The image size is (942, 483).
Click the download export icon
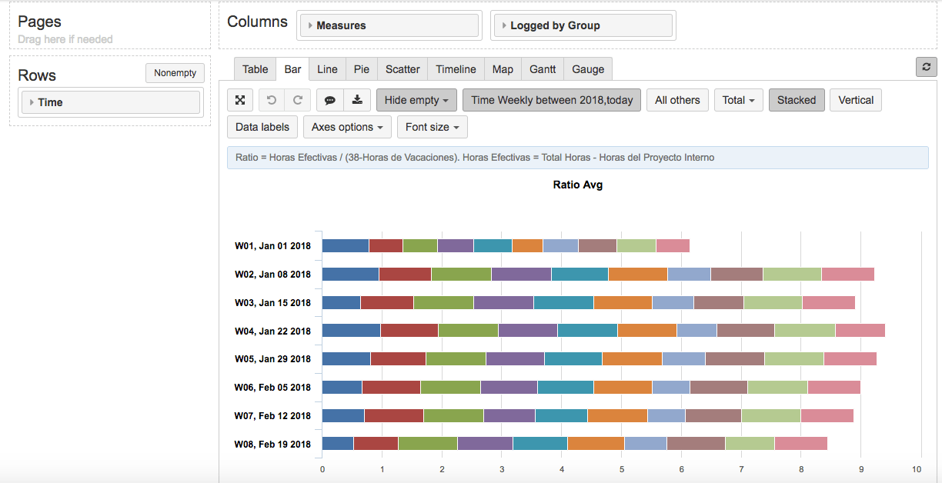click(356, 100)
